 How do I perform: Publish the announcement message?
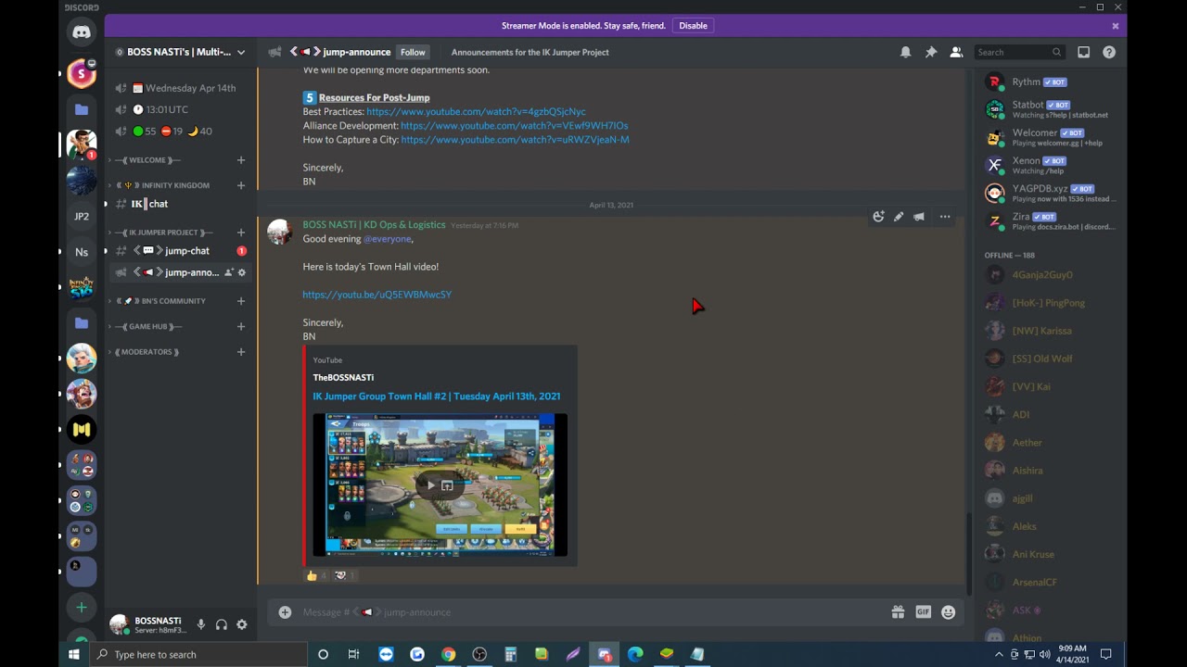[919, 217]
